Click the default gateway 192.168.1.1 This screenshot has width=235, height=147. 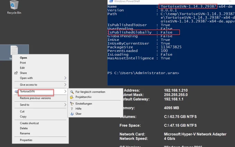tap(173, 99)
